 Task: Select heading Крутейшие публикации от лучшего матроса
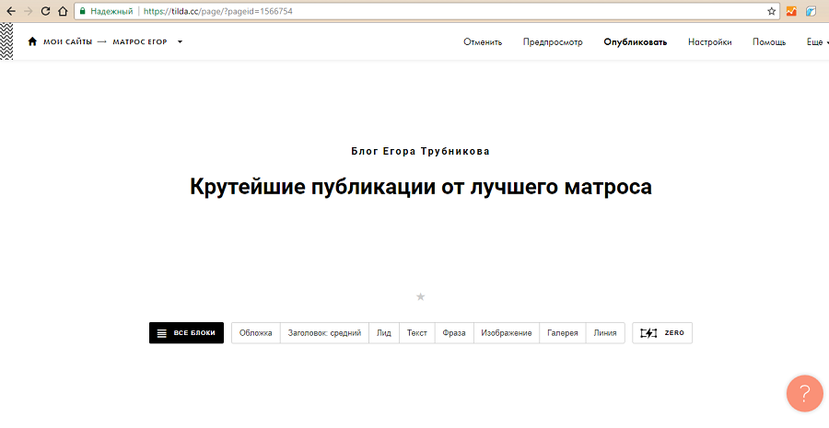(420, 187)
